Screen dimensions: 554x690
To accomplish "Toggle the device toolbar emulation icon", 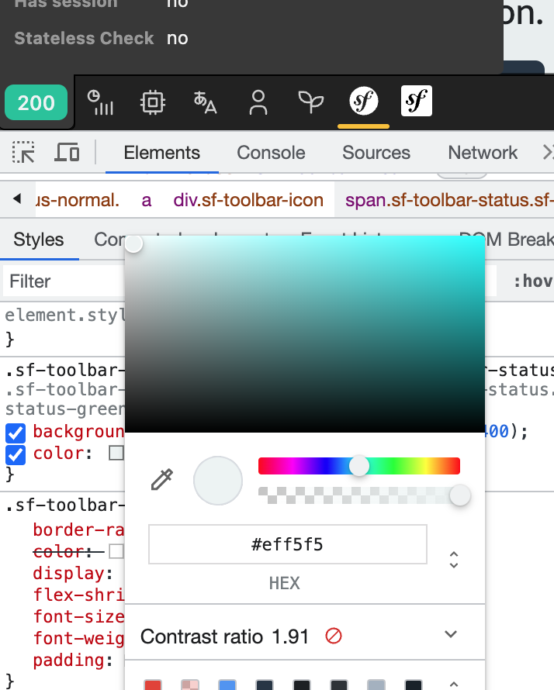I will click(67, 152).
